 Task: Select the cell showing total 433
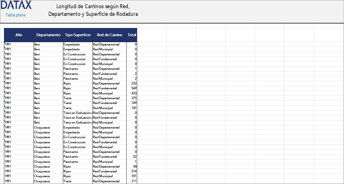(x=132, y=93)
